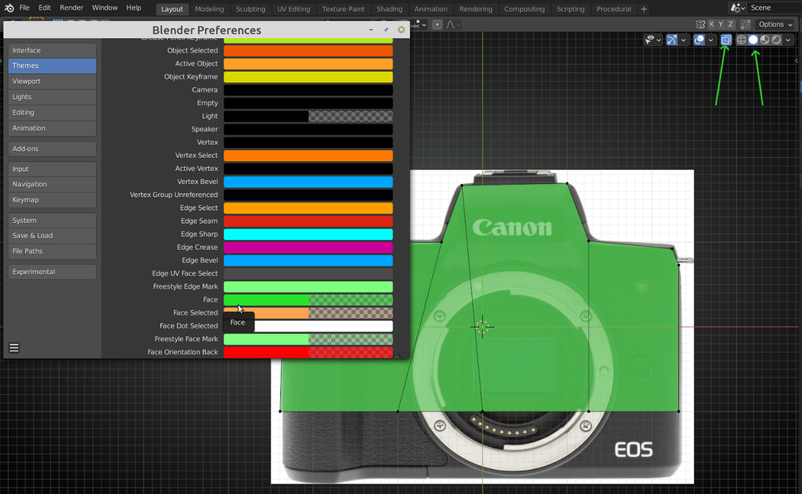This screenshot has height=494, width=802.
Task: Click the Face color swatch
Action: (x=308, y=300)
